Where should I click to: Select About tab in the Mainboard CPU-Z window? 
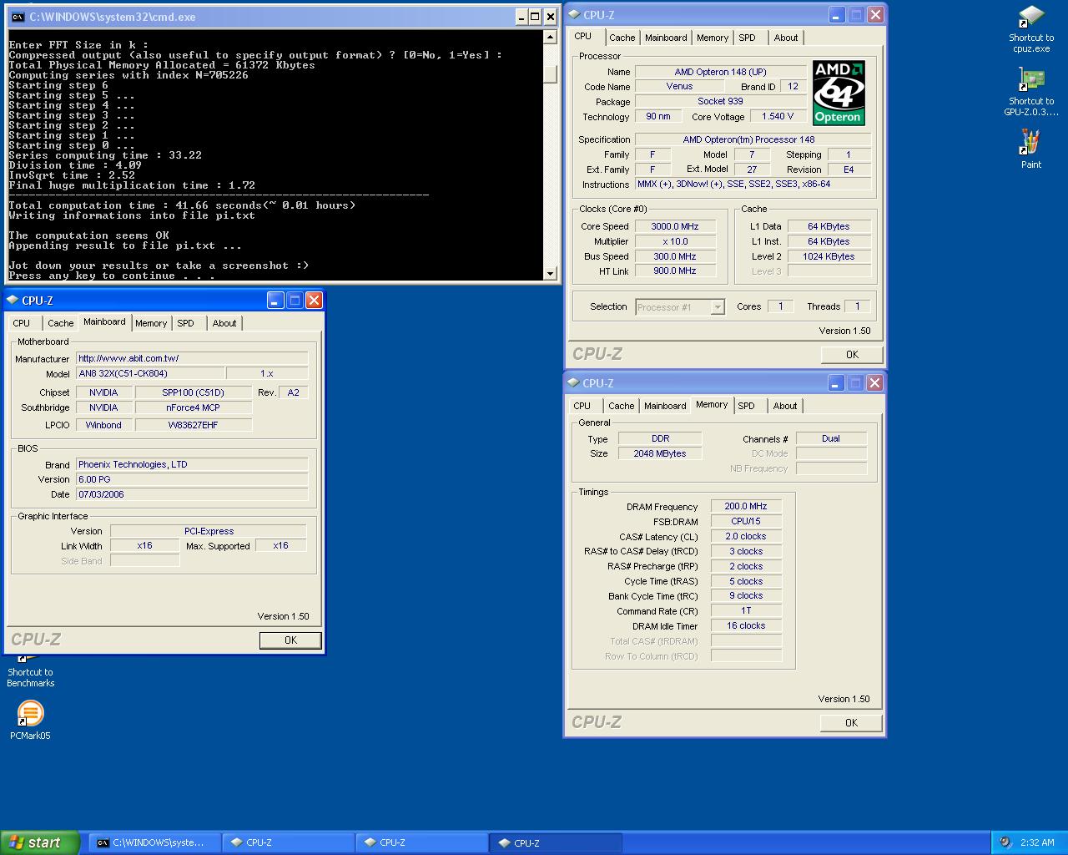coord(224,323)
